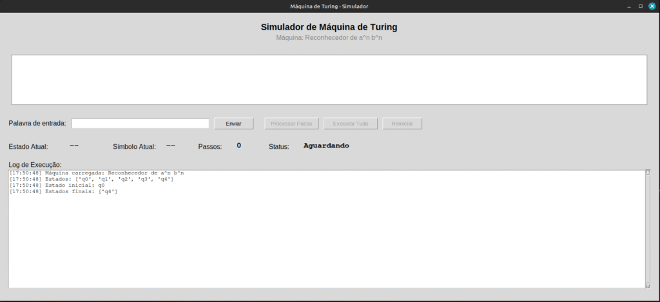Focus the Palavra de entrada text field
The height and width of the screenshot is (302, 660).
click(x=140, y=124)
